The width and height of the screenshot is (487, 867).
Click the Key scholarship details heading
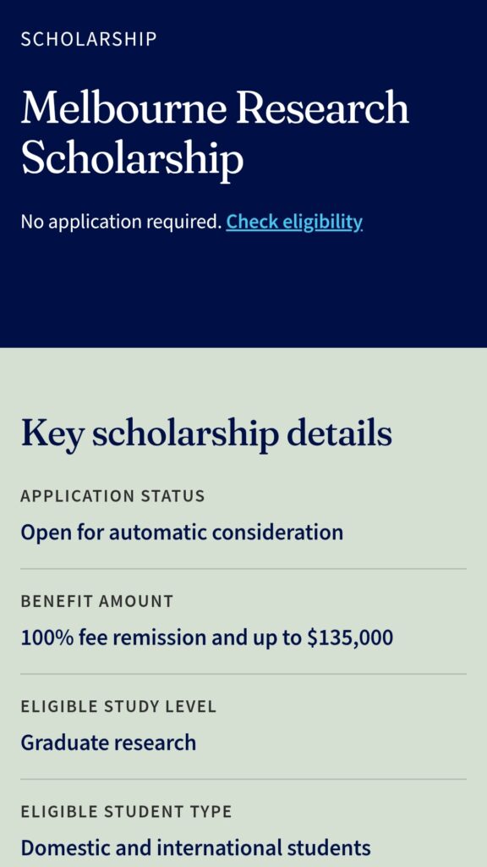[207, 433]
